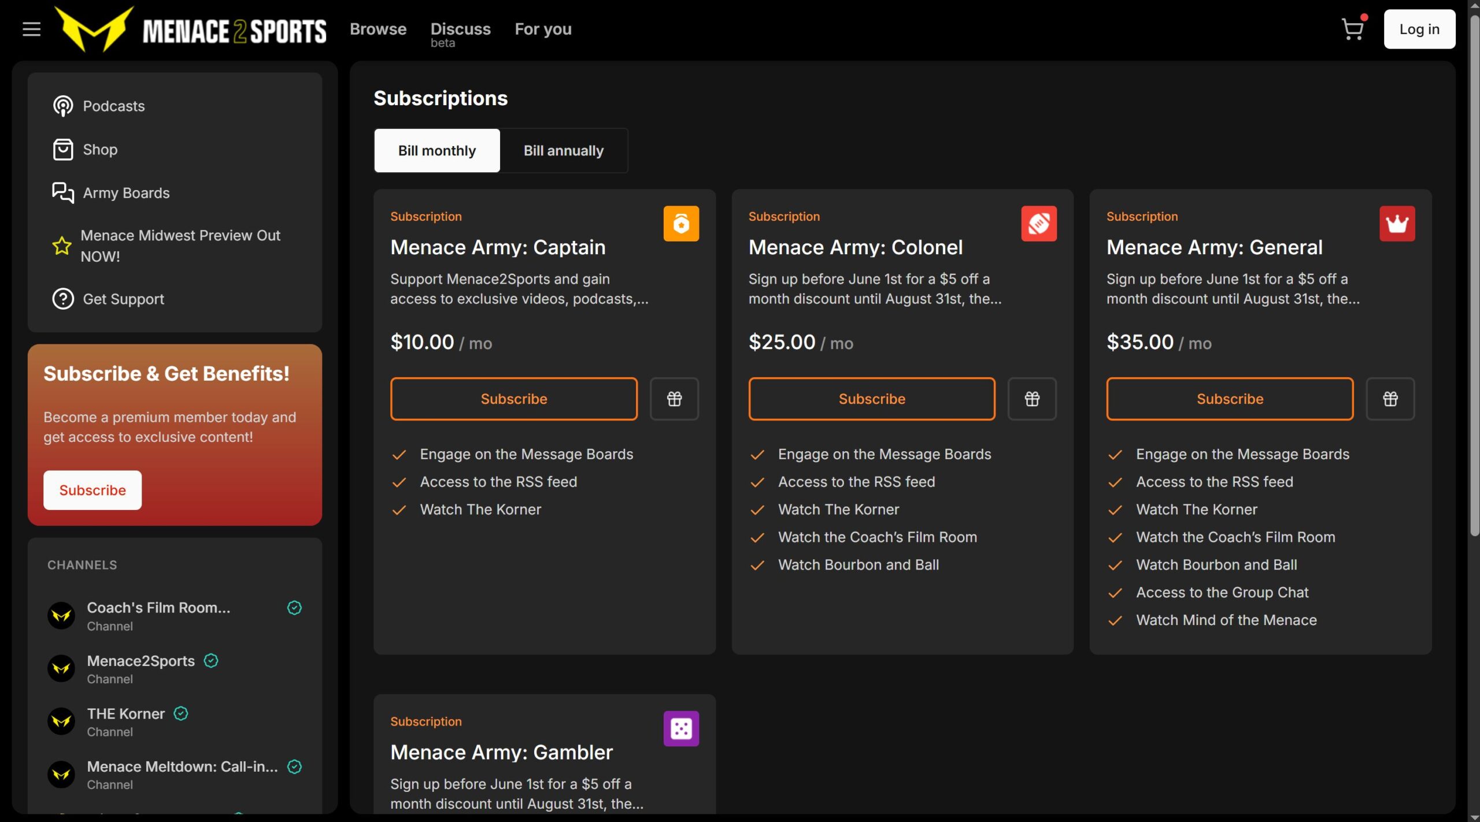Open Podcasts from the sidebar
This screenshot has width=1480, height=822.
coord(113,106)
